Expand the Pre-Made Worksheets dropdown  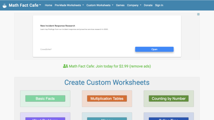pyautogui.click(x=69, y=5)
